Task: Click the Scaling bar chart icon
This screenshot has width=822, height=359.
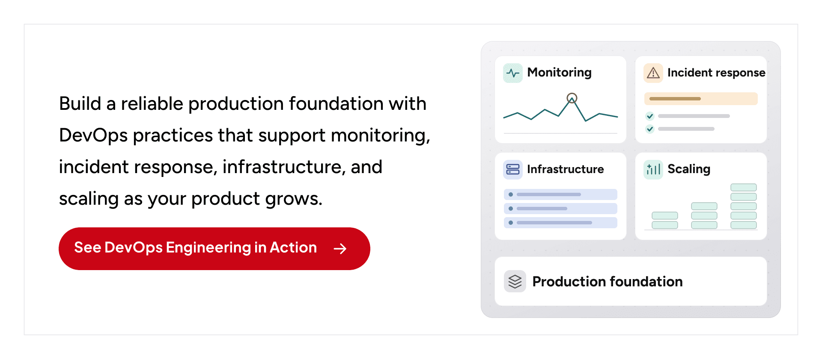Action: (x=653, y=170)
